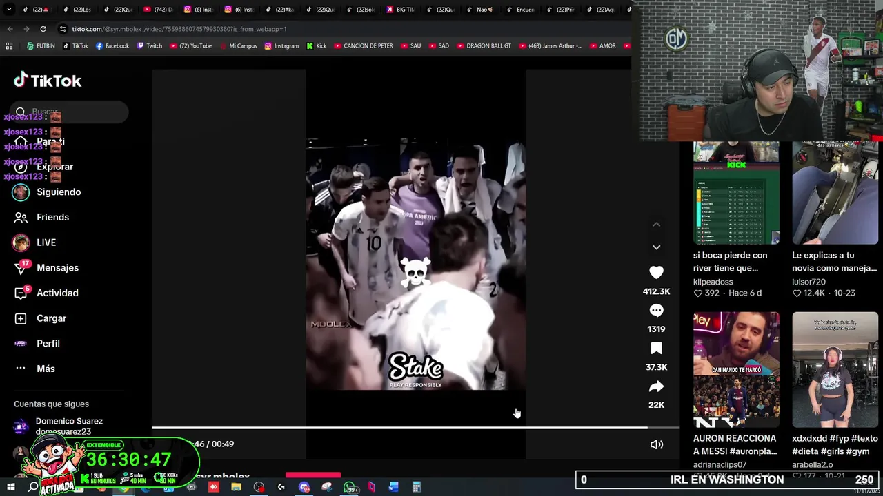Image resolution: width=883 pixels, height=496 pixels.
Task: Switch to the BIG TIM tab
Action: click(401, 9)
